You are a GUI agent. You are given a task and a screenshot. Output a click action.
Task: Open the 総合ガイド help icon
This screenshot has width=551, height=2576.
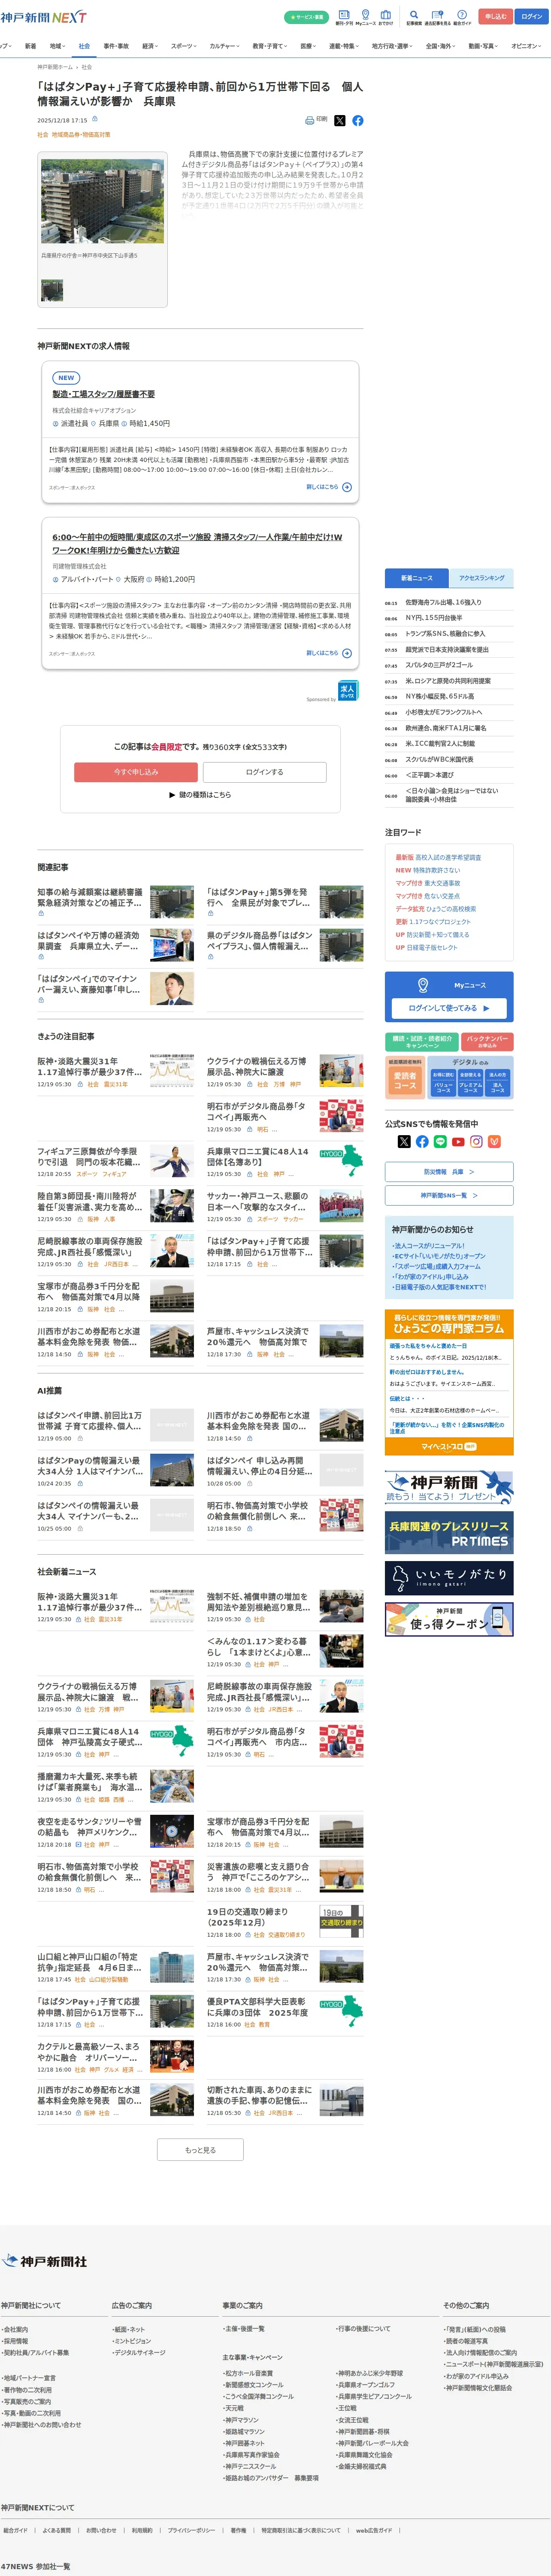coord(462,17)
